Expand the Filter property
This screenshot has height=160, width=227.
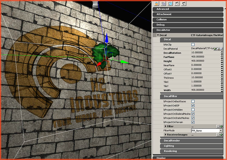point(166,126)
